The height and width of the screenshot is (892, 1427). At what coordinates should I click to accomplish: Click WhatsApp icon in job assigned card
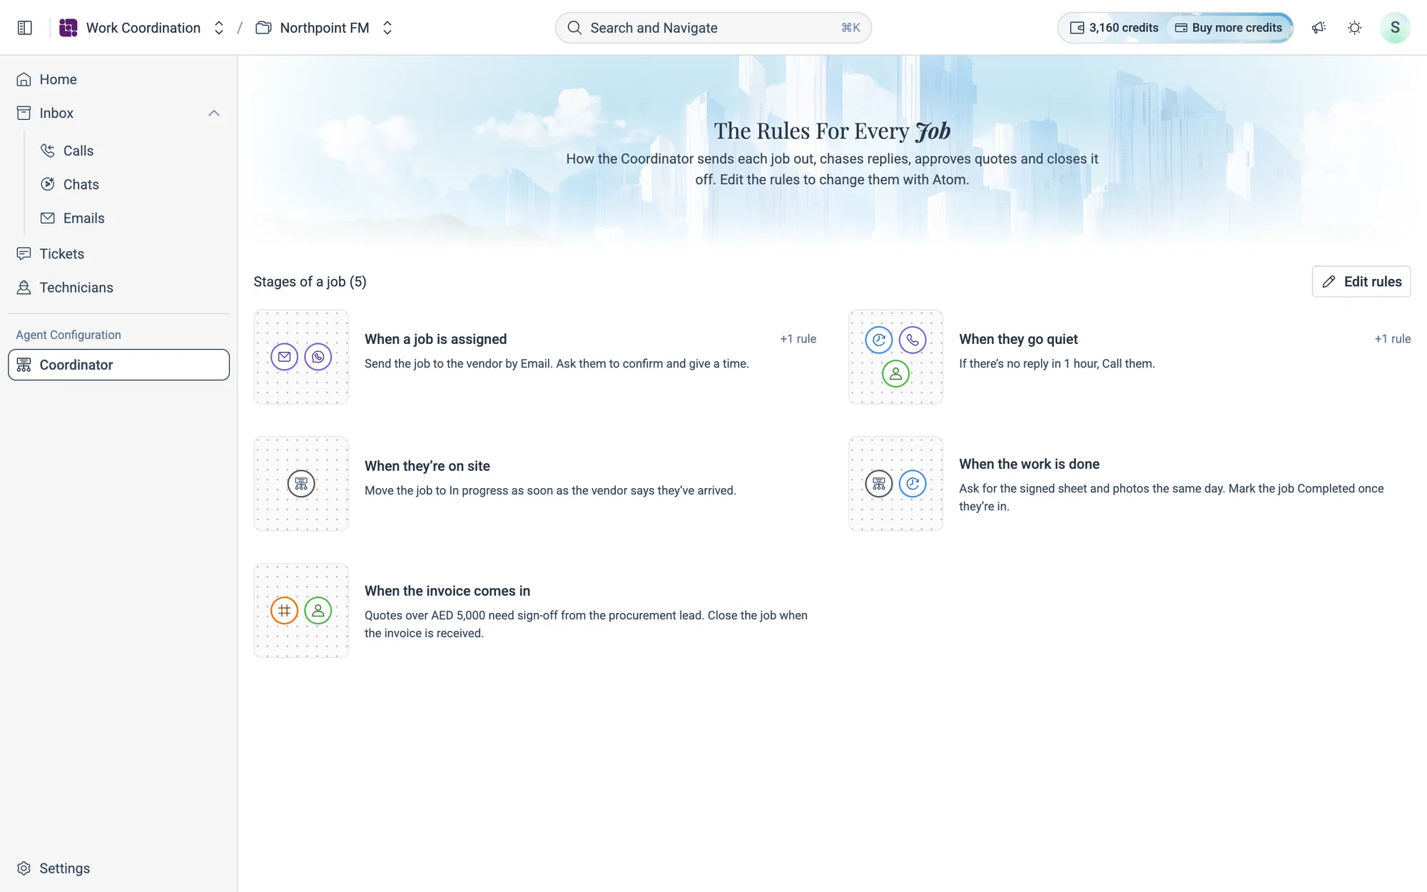(318, 357)
